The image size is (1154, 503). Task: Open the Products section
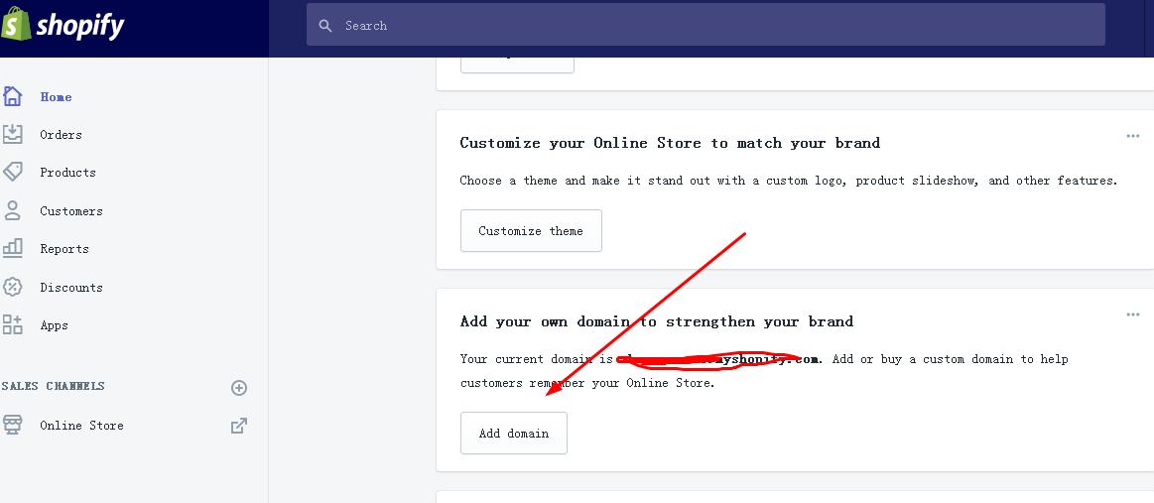(67, 172)
